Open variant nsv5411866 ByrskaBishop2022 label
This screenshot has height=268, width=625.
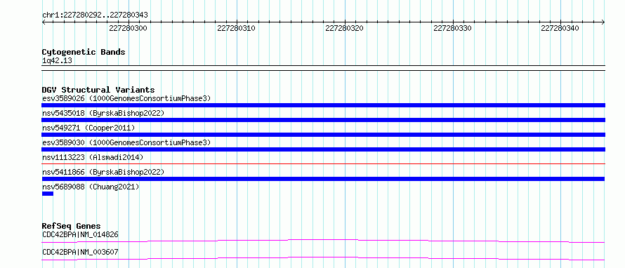(x=103, y=172)
